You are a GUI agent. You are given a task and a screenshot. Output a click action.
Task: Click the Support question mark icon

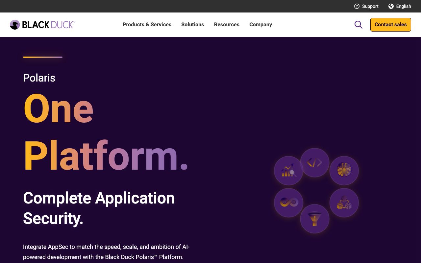(x=357, y=6)
